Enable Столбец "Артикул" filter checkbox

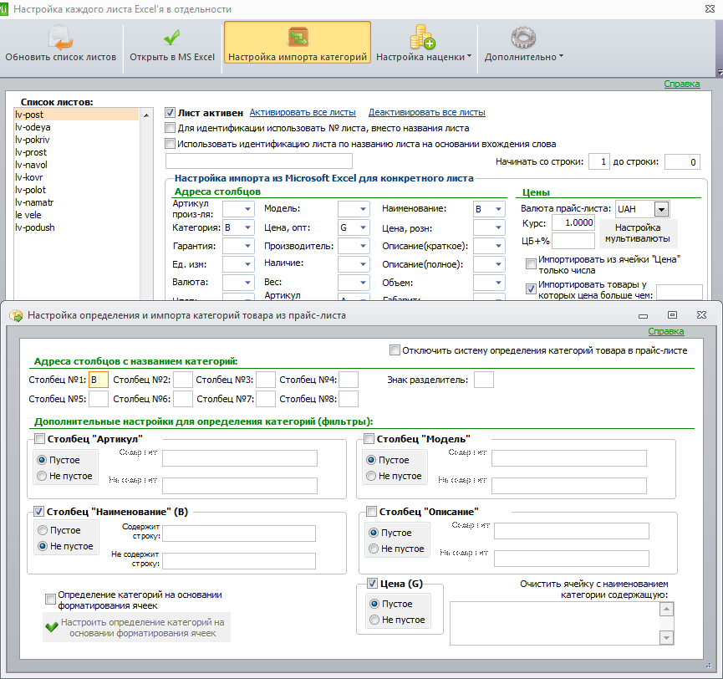(39, 439)
